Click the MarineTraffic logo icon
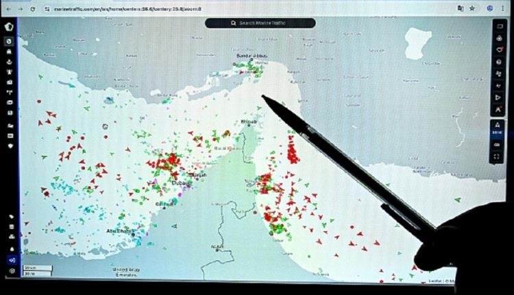Screen dimensions: 514x295 click(9, 27)
